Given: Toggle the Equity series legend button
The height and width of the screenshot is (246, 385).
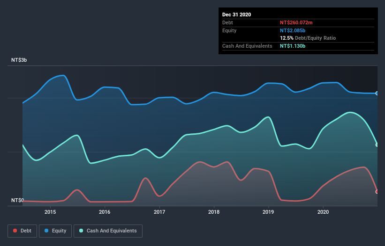Looking at the screenshot, I should tap(55, 231).
